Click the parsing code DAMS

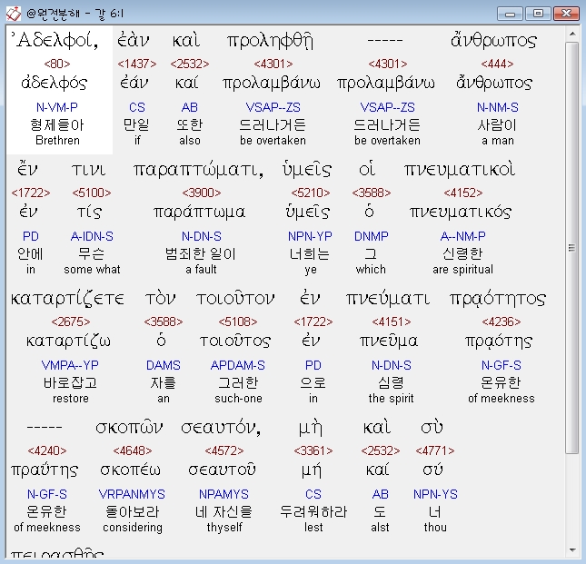(x=164, y=365)
